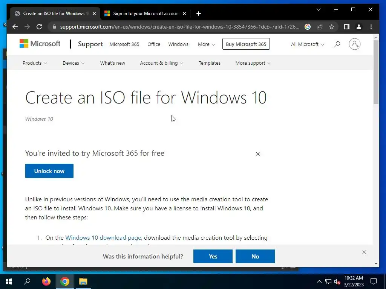Click the padlock site info icon
Image resolution: width=386 pixels, height=289 pixels.
[x=54, y=27]
